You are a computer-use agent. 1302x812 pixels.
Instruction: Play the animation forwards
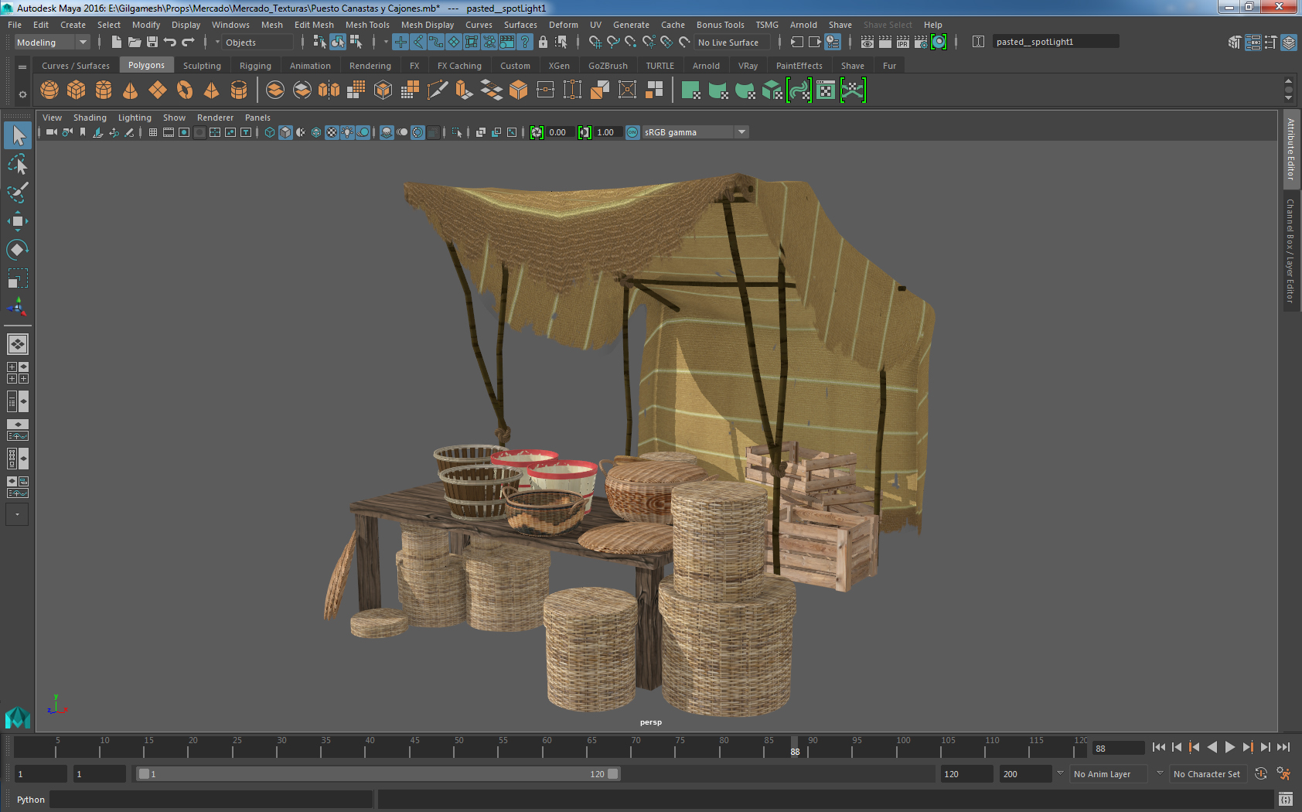click(x=1229, y=747)
